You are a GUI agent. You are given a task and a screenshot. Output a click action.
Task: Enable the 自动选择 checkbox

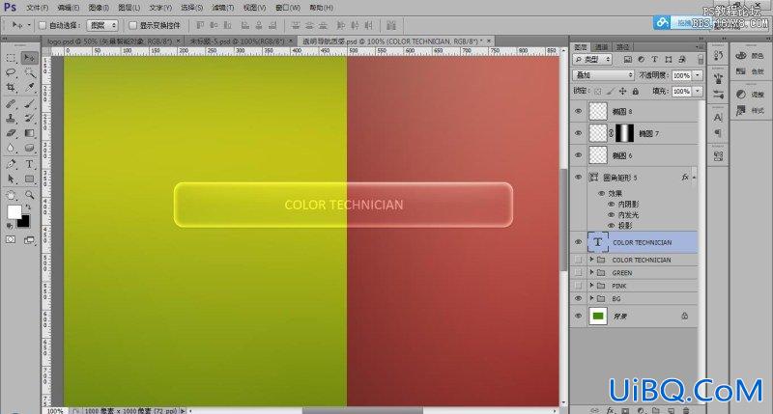click(43, 25)
